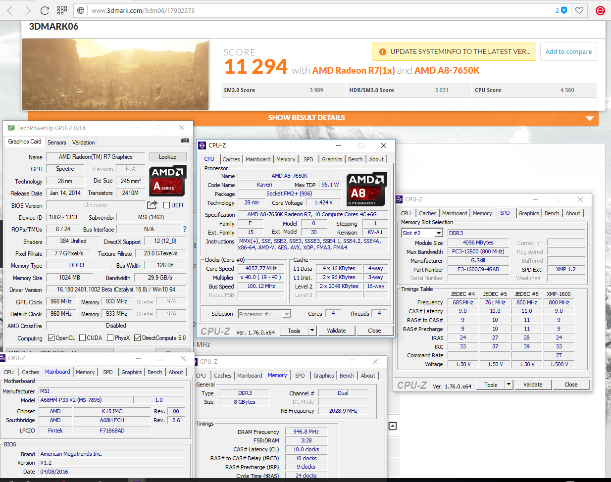Click the CPU-Z SPD window title icon

point(399,199)
